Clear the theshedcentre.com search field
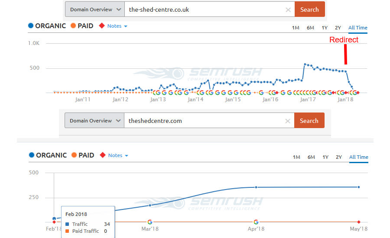 (288, 121)
